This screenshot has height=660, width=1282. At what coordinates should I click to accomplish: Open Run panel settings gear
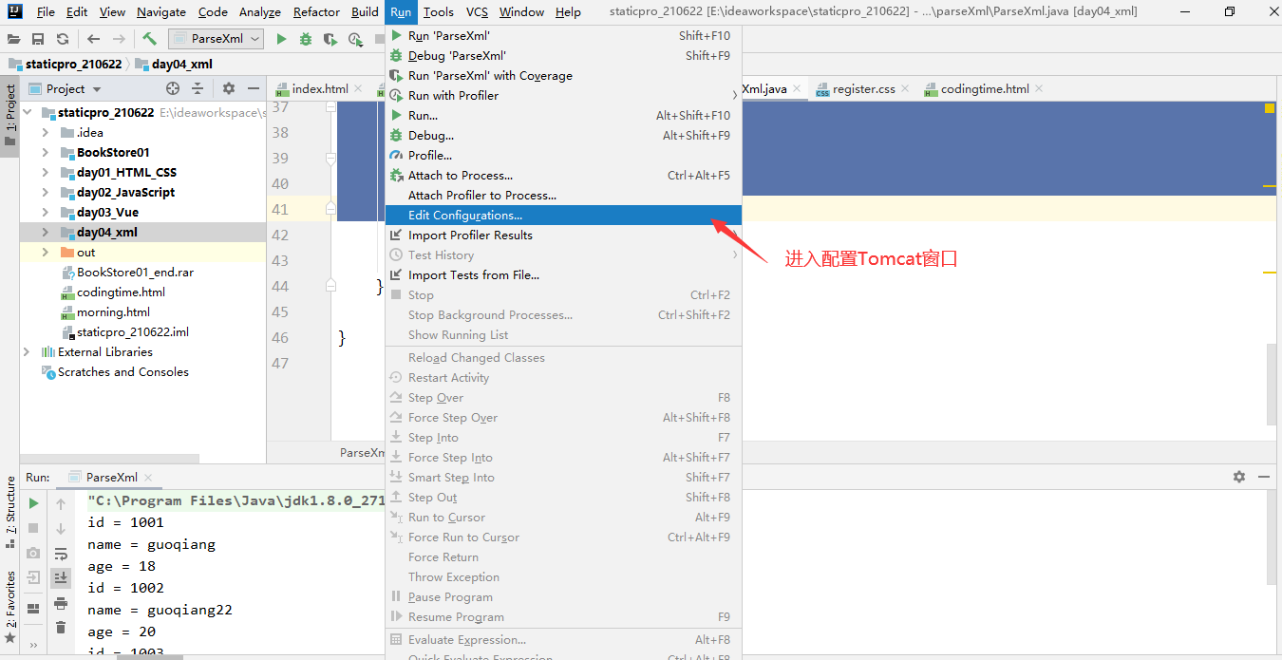tap(1238, 477)
